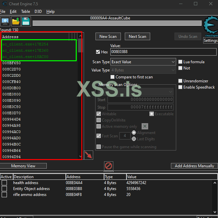Select the Last Digits radio button
This screenshot has height=218, width=218.
134,139
